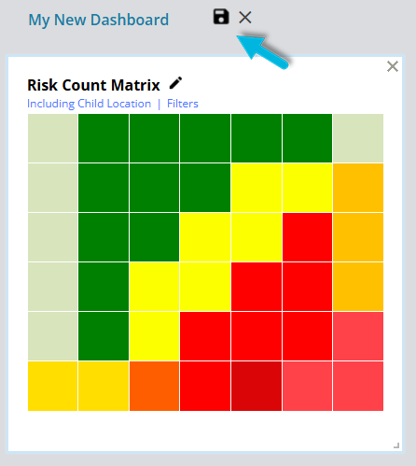Grab the widget resize handle in the corner
Viewport: 416px width, 466px height.
396,445
